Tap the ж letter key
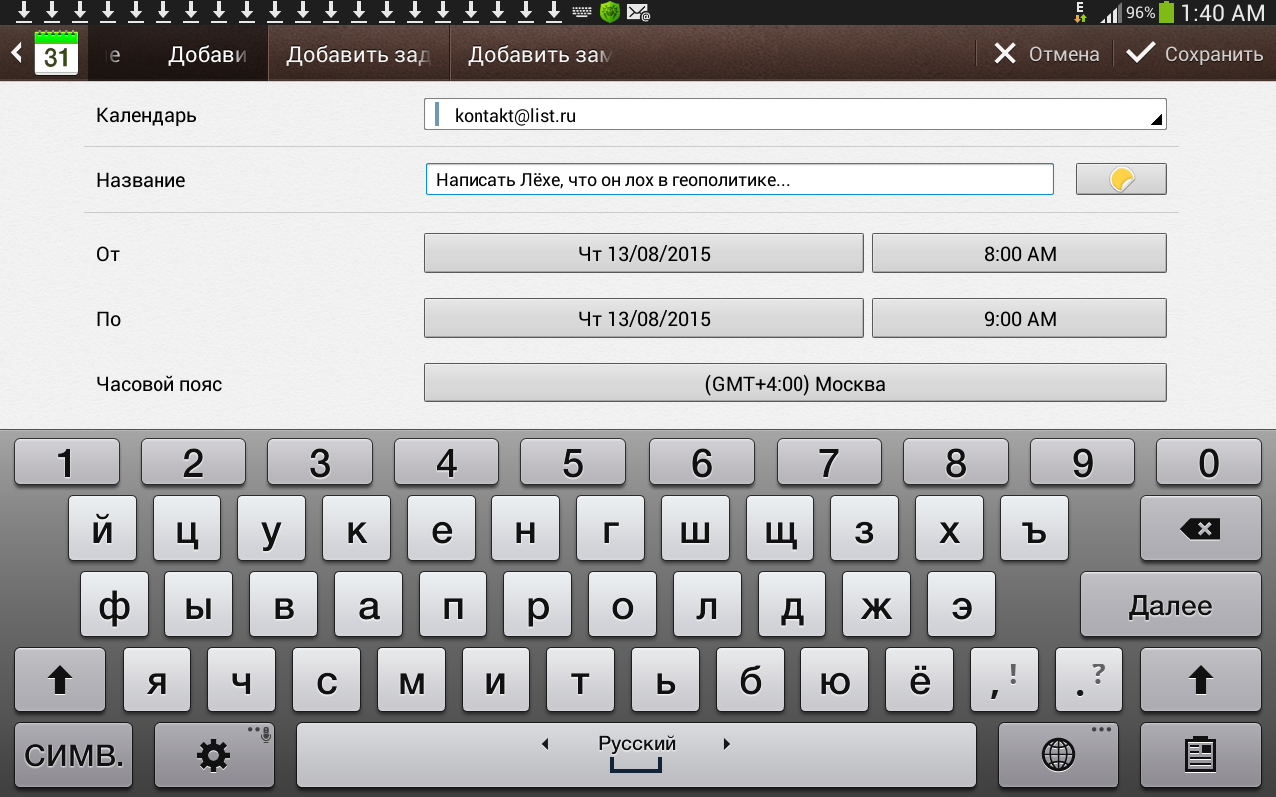This screenshot has height=797, width=1276. [x=876, y=605]
